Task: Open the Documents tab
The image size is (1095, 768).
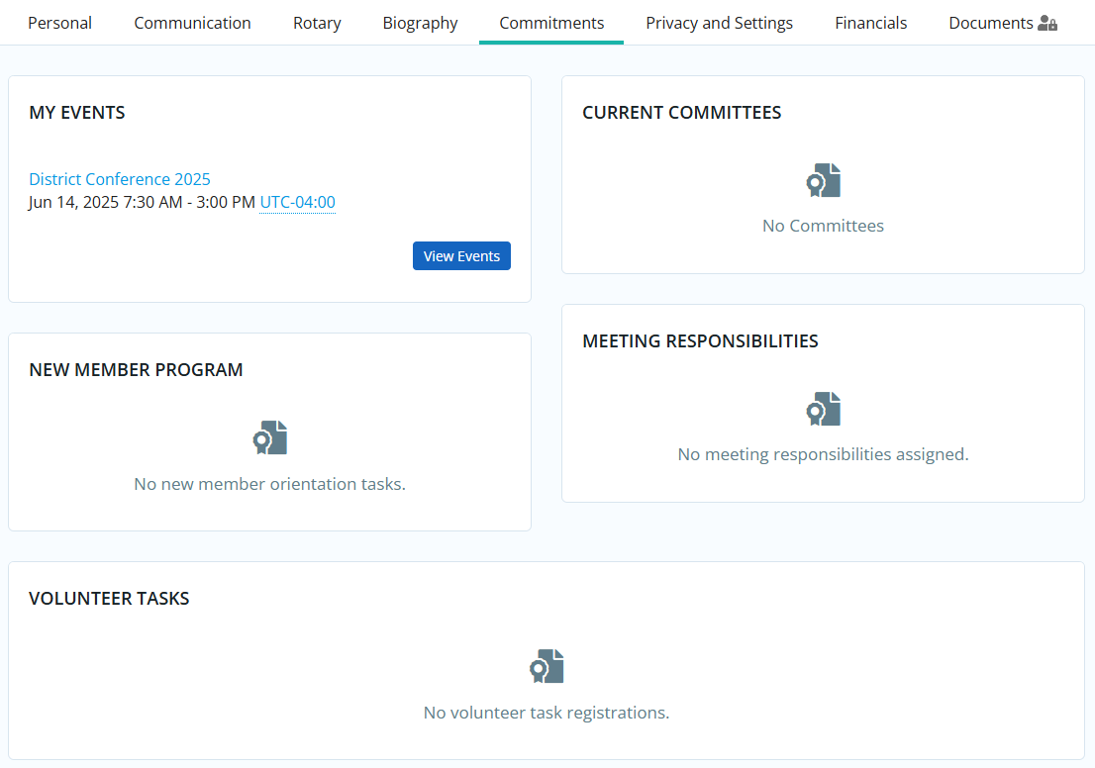Action: click(990, 23)
